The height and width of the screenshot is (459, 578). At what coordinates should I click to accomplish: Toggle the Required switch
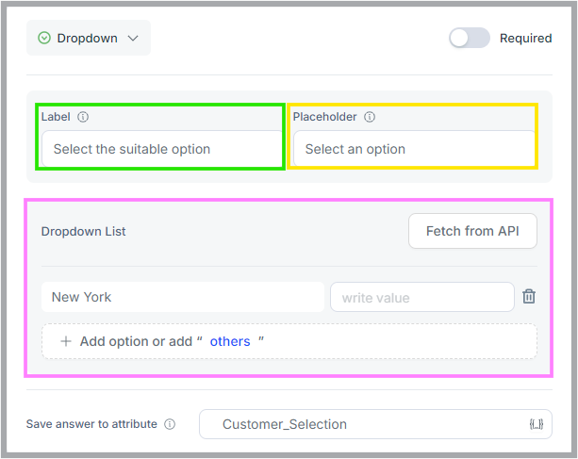tap(470, 38)
